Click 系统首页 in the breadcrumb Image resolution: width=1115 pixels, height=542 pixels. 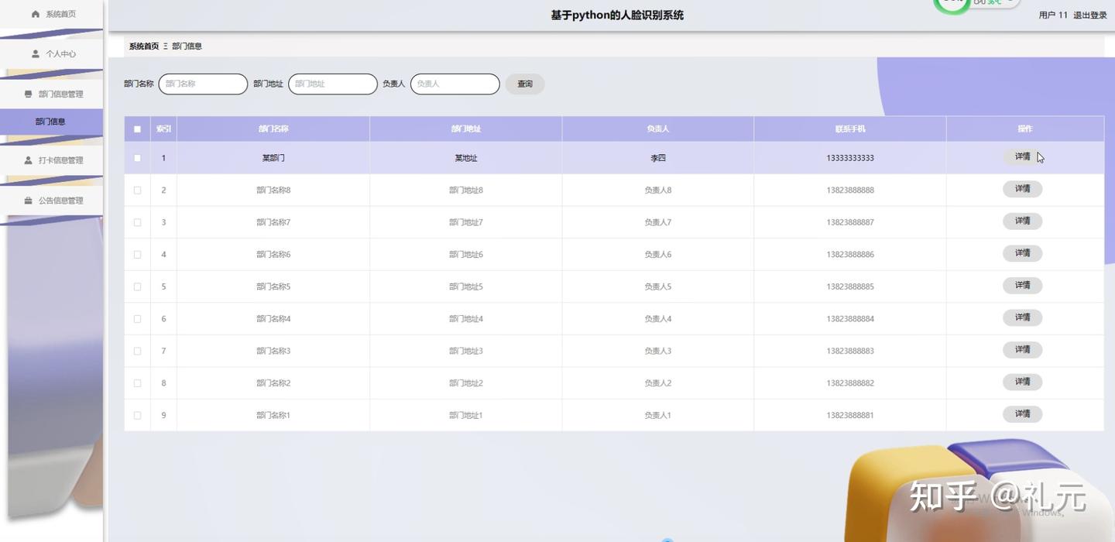(144, 46)
